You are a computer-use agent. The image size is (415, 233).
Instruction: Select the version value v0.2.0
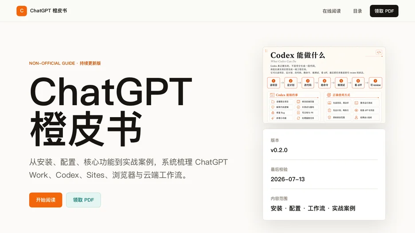point(279,150)
